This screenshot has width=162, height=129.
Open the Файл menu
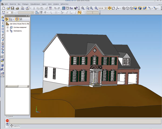tap(6, 4)
